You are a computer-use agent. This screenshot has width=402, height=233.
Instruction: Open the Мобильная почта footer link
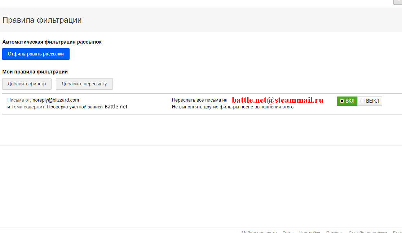[259, 232]
